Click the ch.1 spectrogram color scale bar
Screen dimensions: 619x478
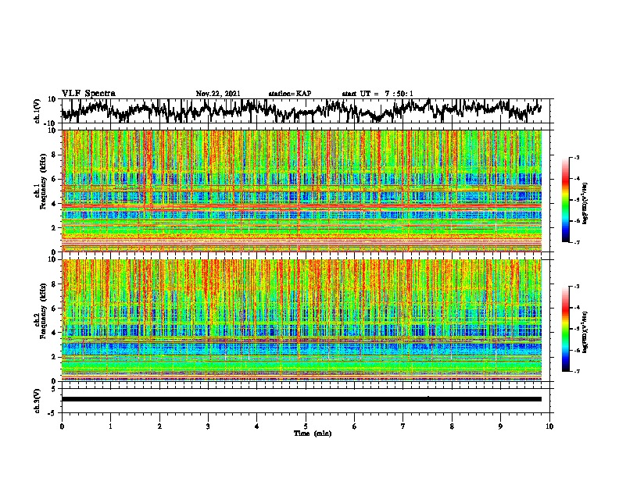[x=565, y=200]
